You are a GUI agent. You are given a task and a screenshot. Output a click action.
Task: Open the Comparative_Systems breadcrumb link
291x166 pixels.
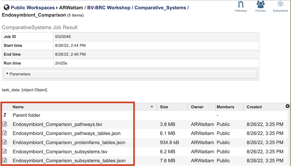pos(160,8)
